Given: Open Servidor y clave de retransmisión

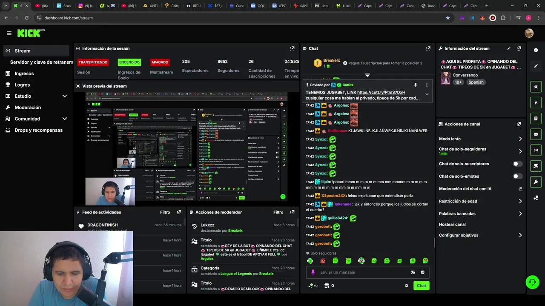Looking at the screenshot, I should click(x=41, y=62).
